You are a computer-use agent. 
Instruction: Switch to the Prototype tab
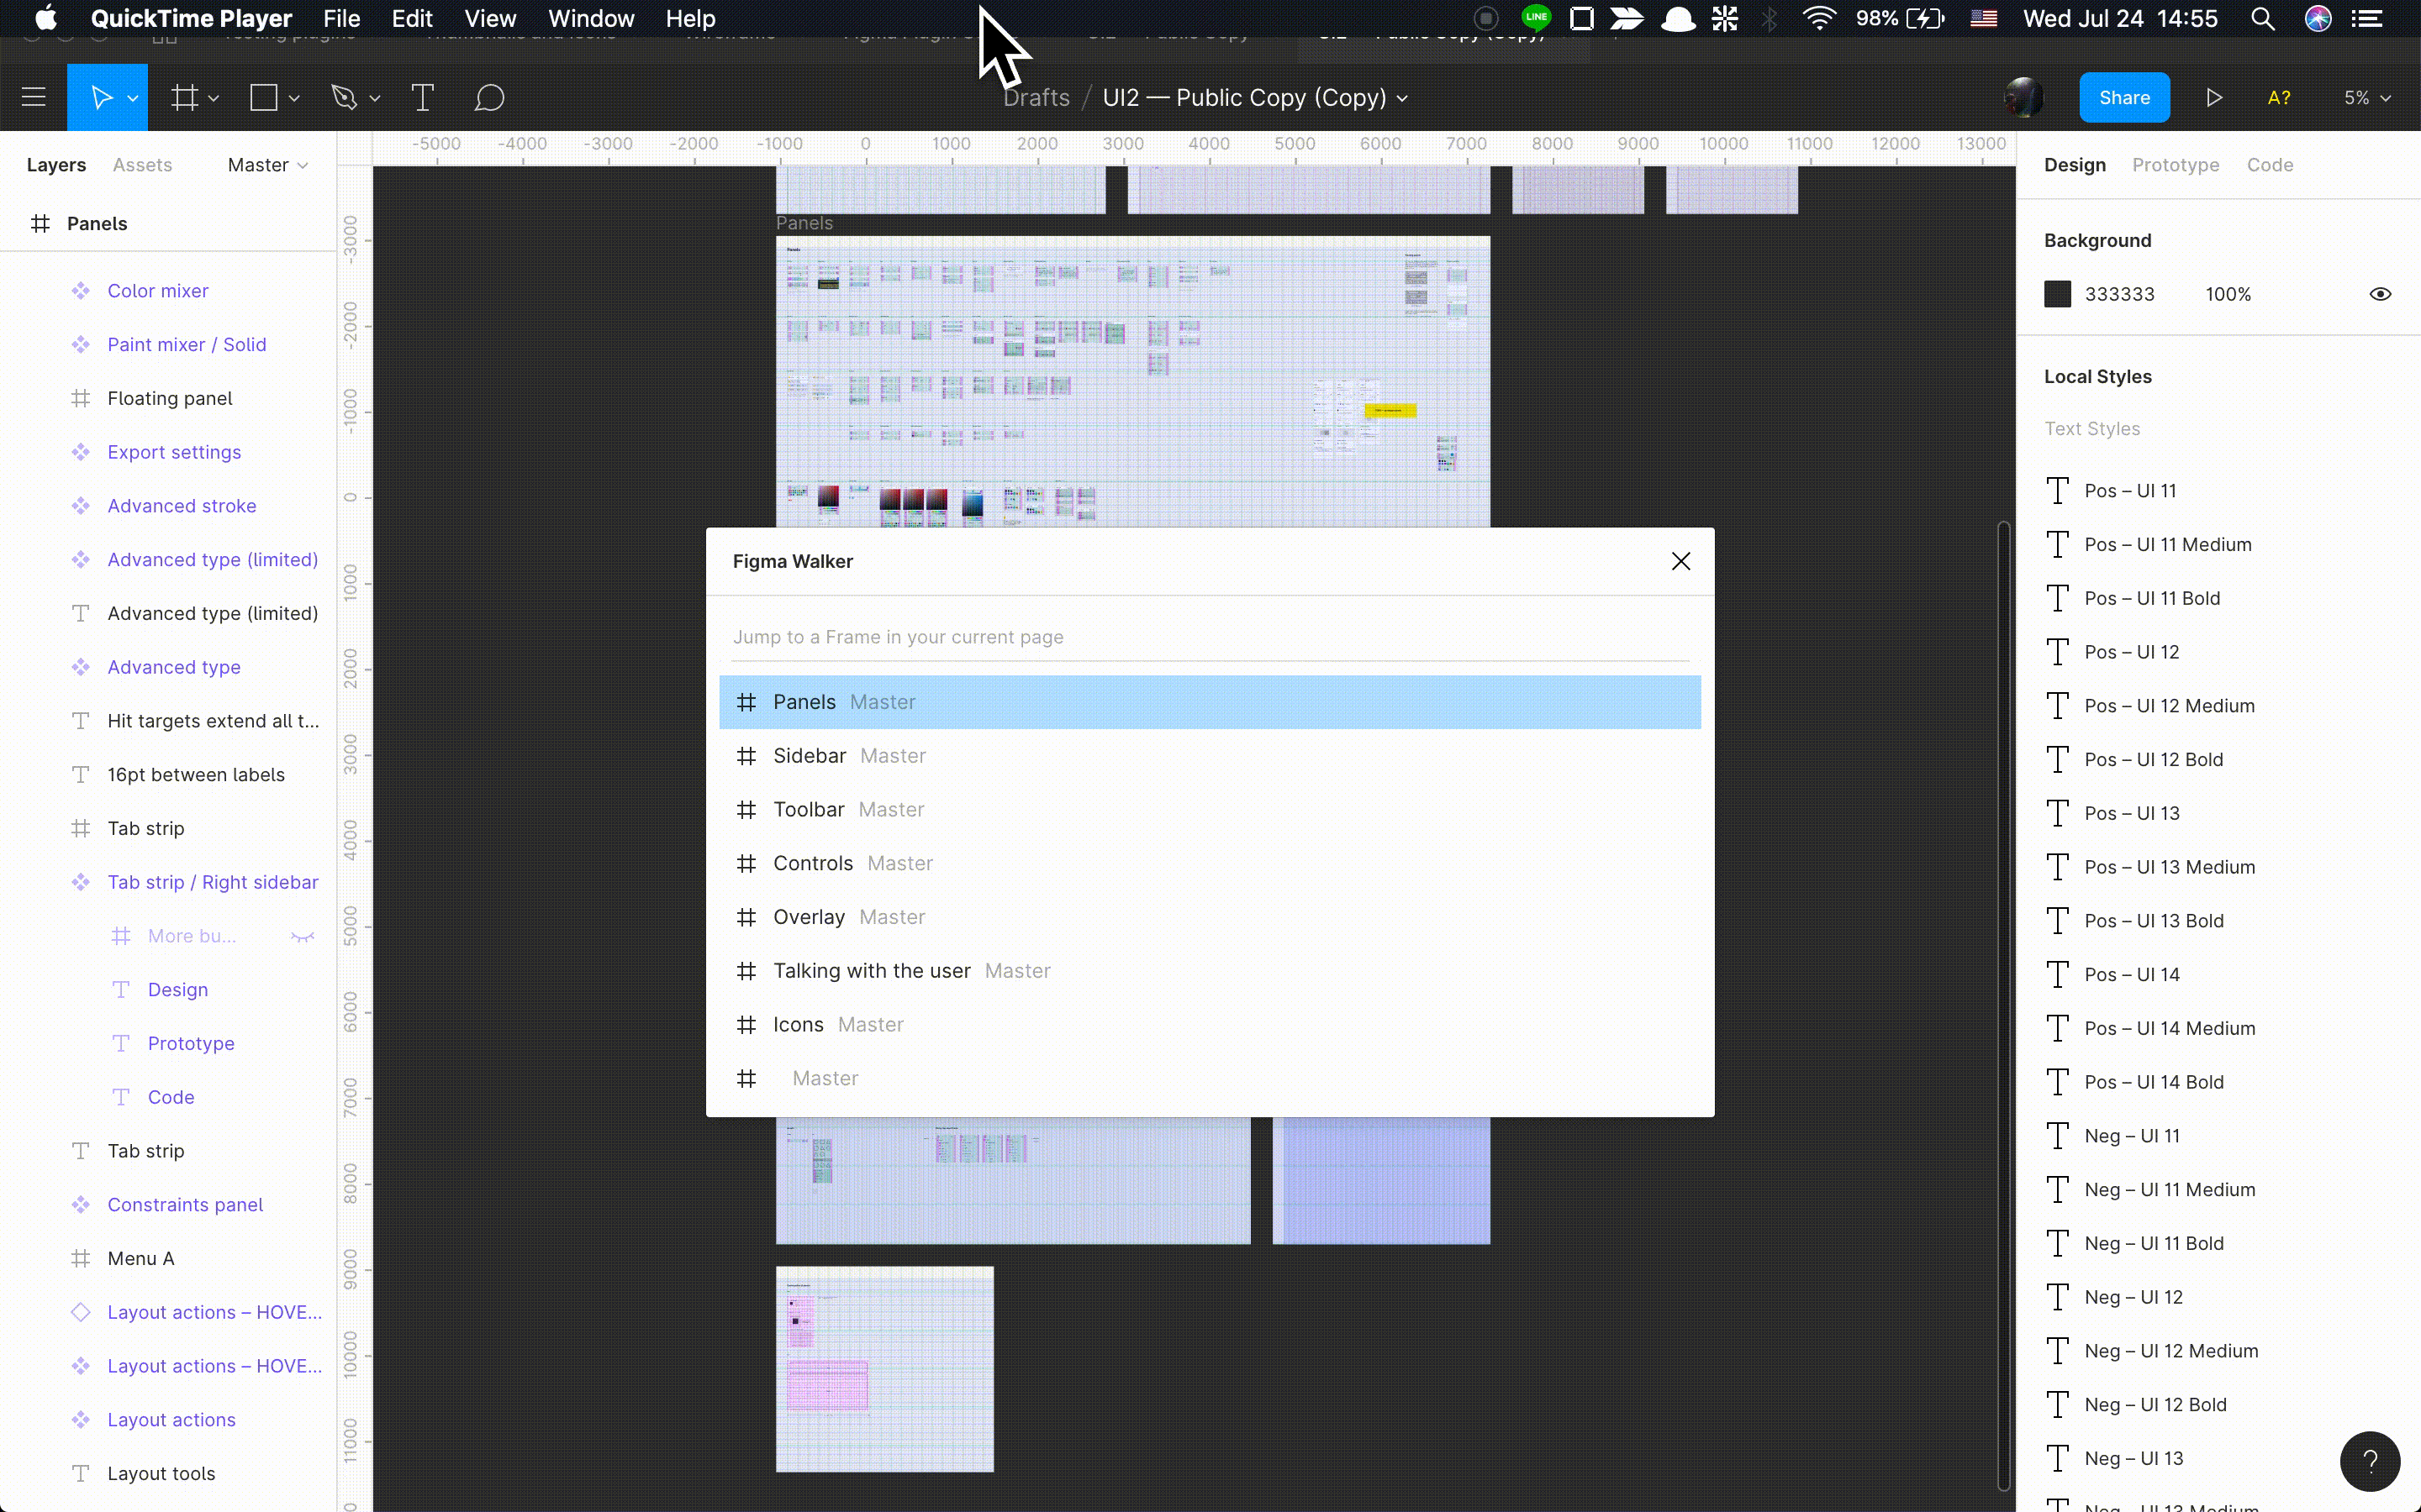tap(2175, 165)
